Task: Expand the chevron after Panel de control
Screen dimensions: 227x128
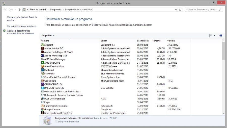Action: [x=48, y=10]
